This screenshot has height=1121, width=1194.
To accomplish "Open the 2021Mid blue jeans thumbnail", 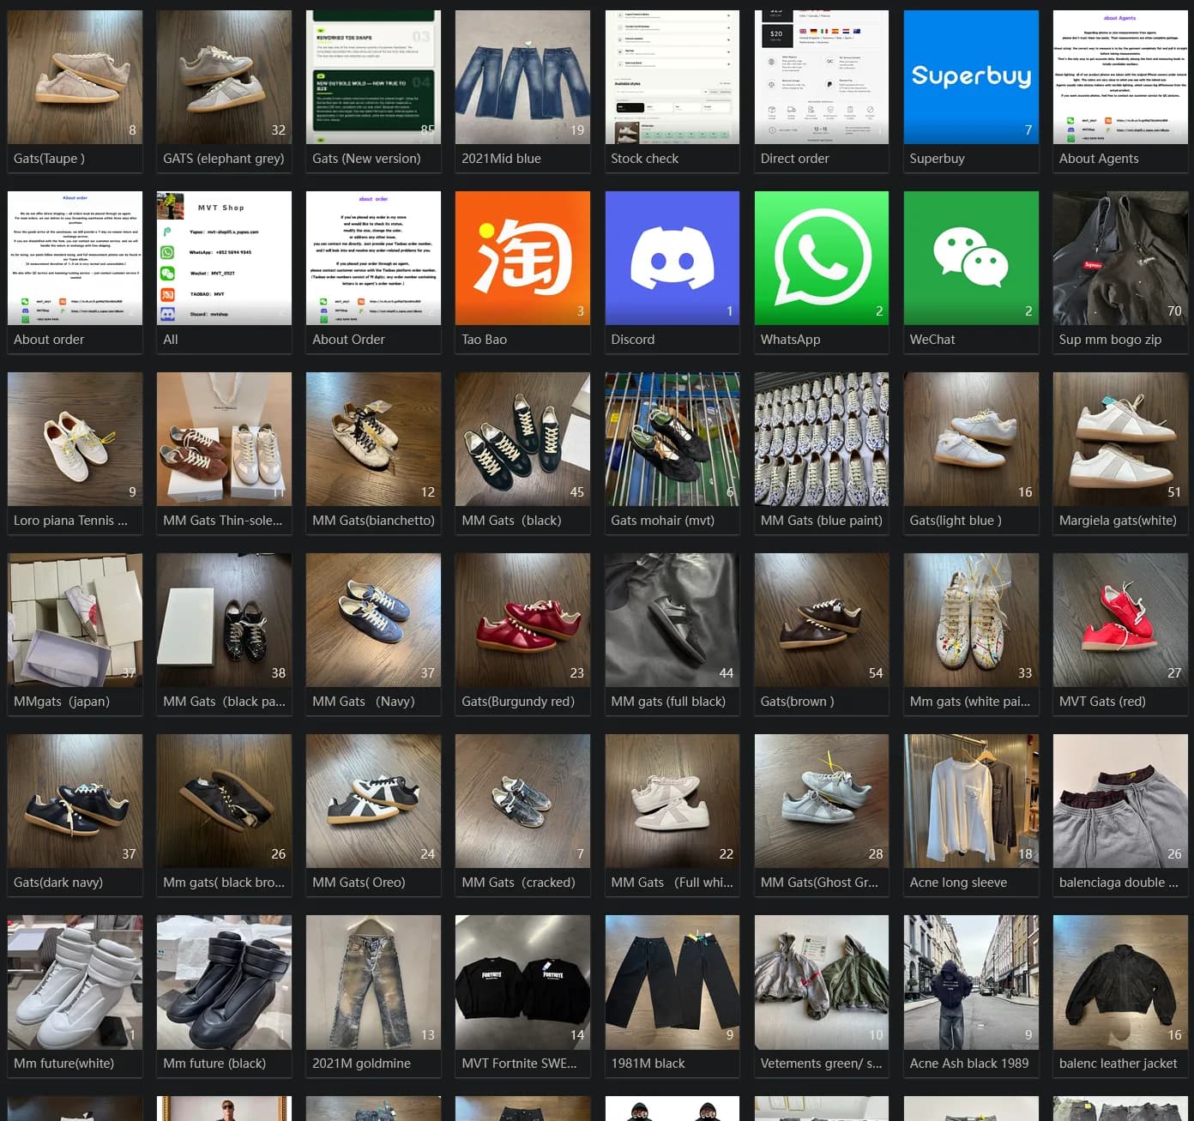I will click(x=522, y=77).
